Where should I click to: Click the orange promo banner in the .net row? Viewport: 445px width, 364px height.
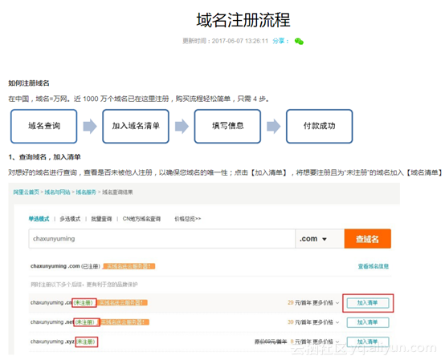point(125,322)
